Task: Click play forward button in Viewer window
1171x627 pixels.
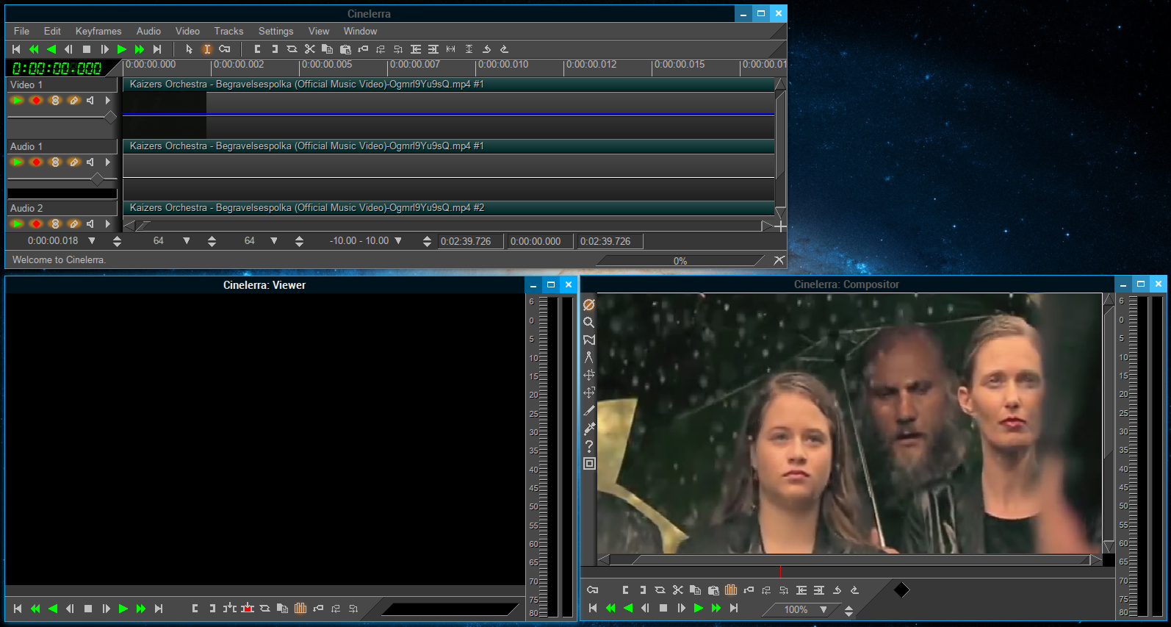Action: coord(123,608)
